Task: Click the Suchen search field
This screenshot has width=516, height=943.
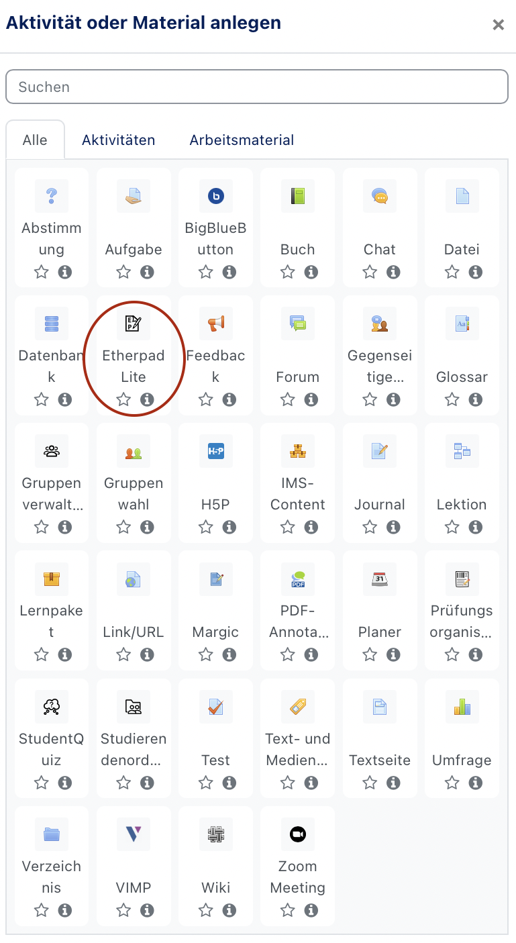Action: tap(257, 87)
